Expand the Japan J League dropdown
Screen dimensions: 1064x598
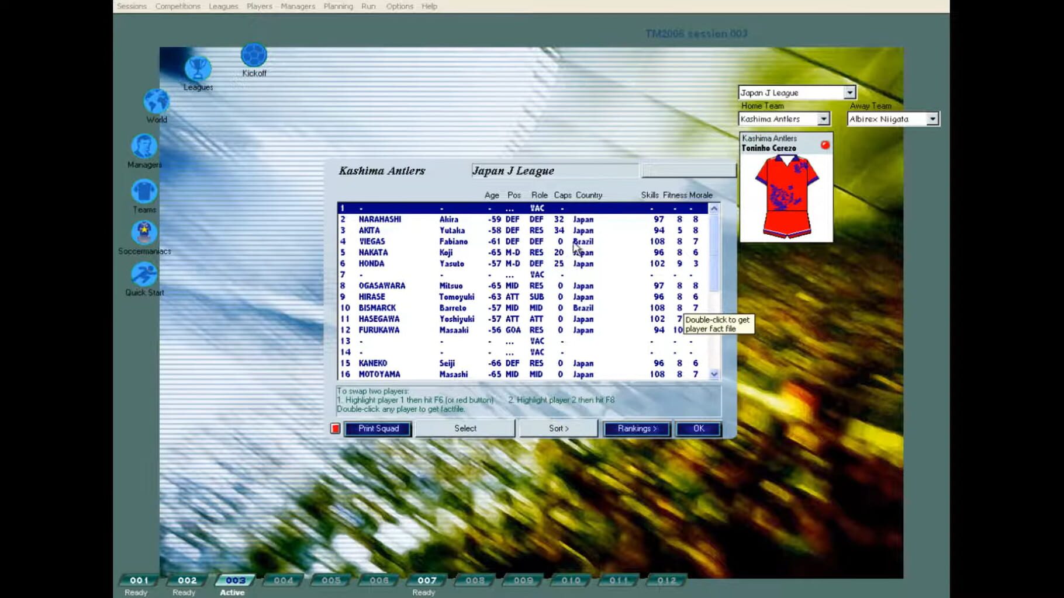(849, 93)
